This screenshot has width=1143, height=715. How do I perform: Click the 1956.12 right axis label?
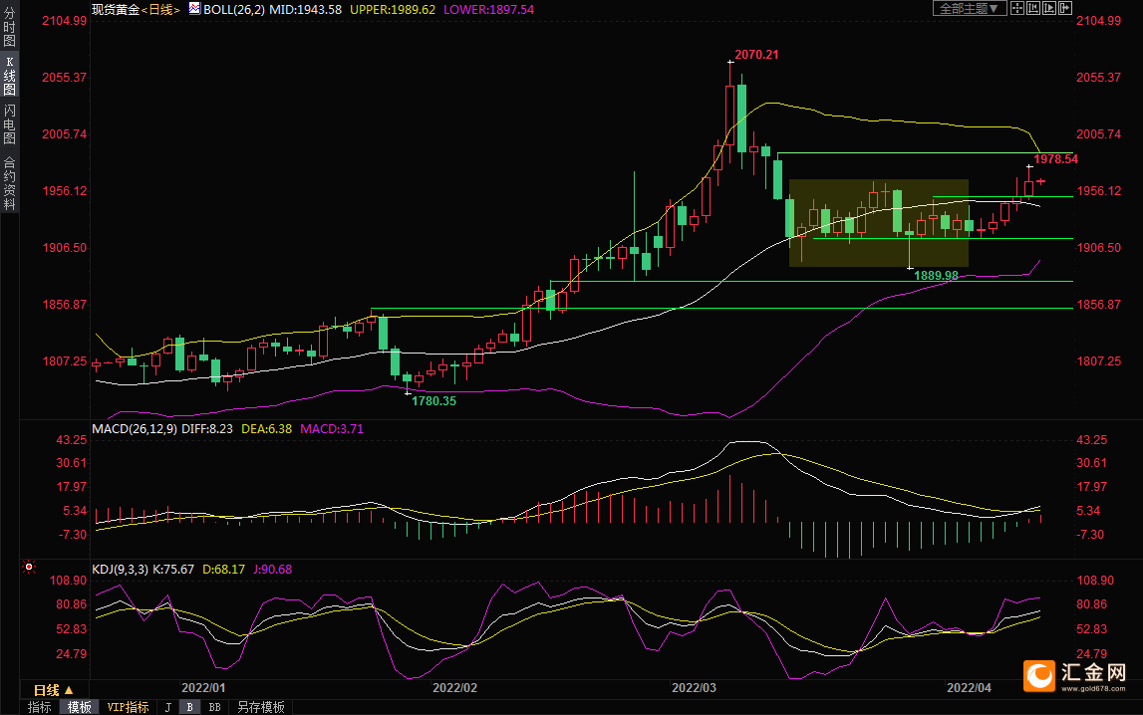click(x=1098, y=191)
